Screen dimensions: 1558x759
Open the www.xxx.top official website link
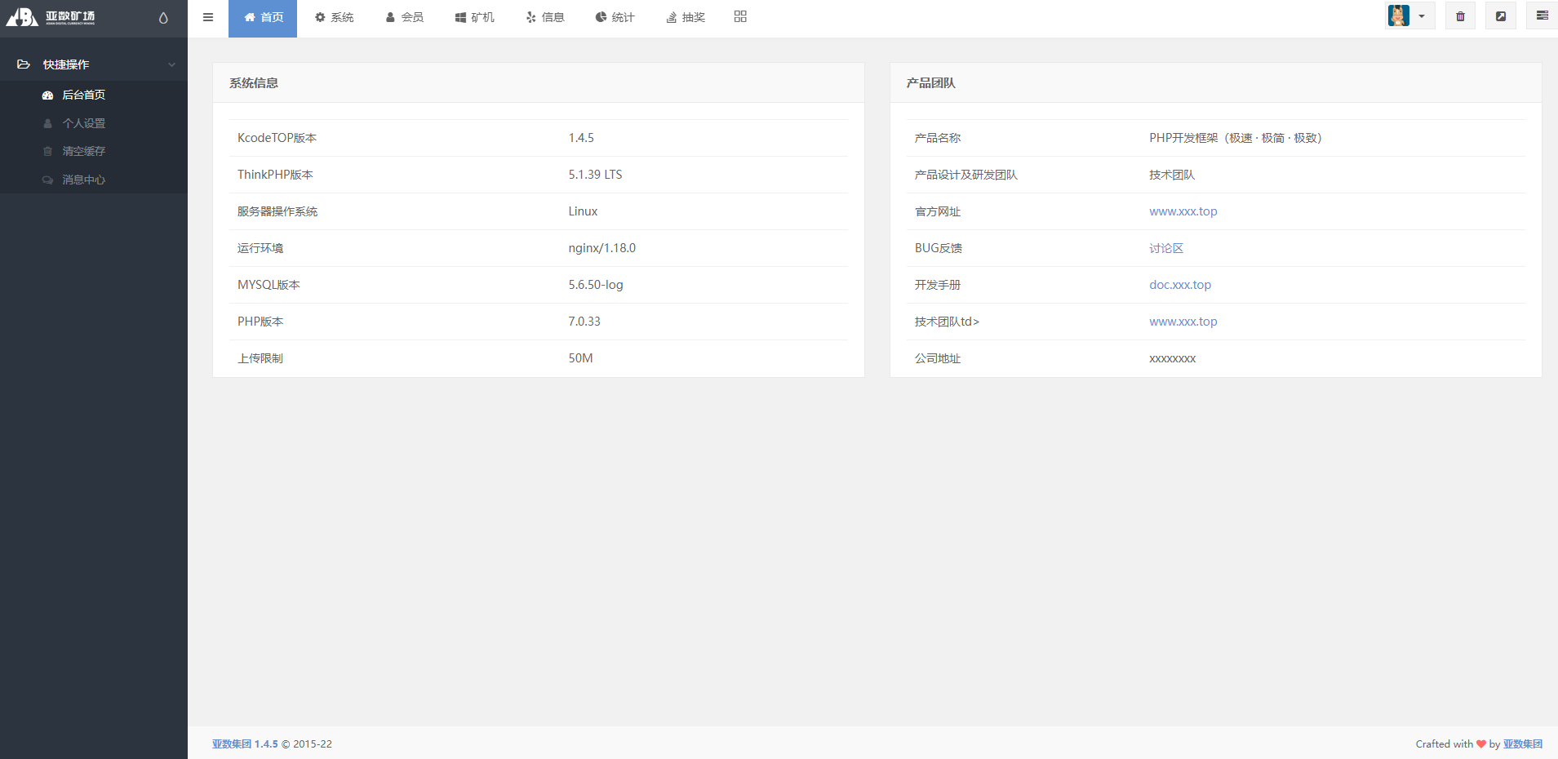pos(1183,211)
